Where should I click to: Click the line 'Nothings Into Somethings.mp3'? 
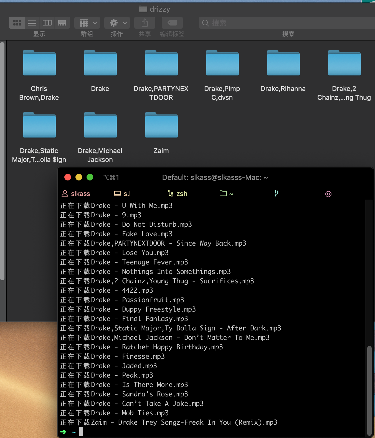(145, 272)
